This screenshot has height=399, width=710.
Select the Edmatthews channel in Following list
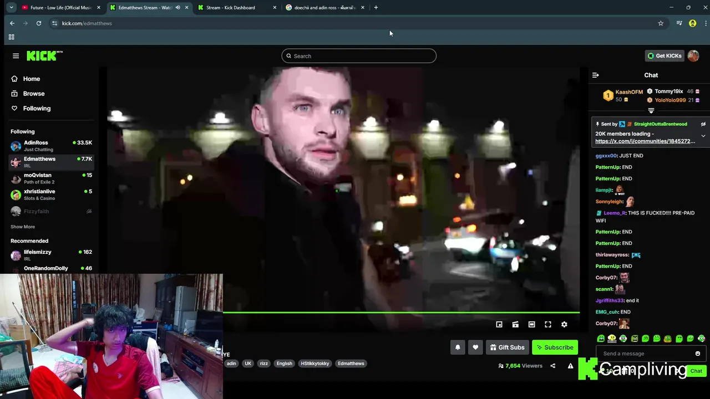tap(51, 162)
